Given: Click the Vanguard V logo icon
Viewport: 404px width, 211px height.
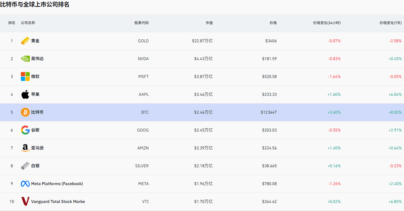Looking at the screenshot, I should [x=25, y=202].
